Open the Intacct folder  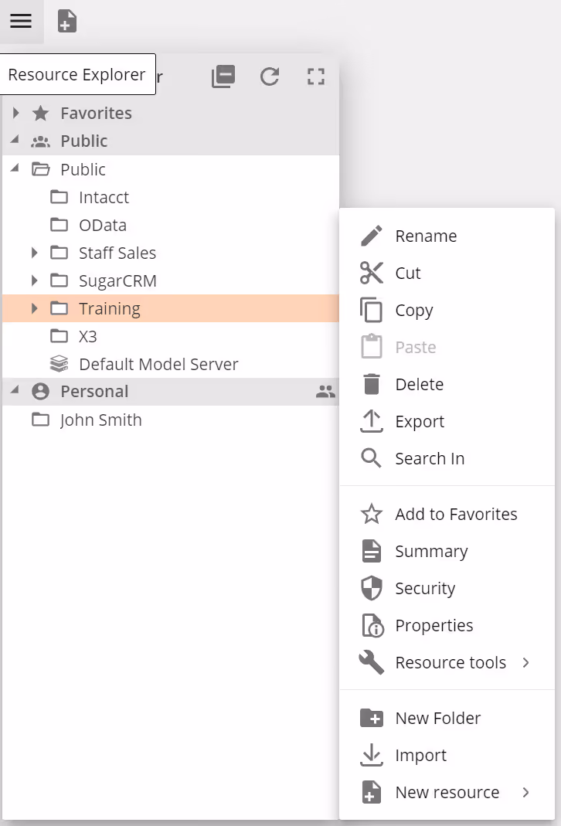coord(104,197)
